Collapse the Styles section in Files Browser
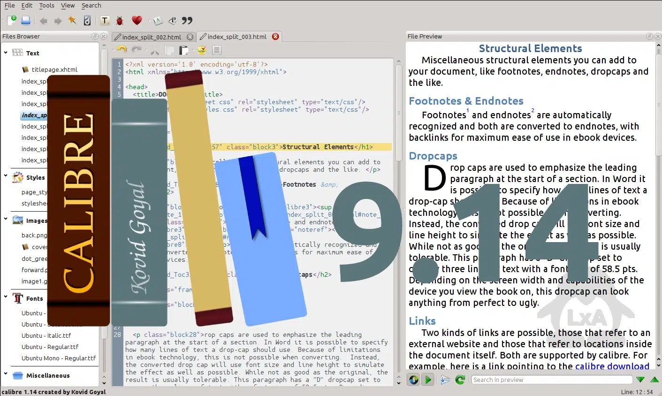The image size is (662, 396). (x=6, y=176)
